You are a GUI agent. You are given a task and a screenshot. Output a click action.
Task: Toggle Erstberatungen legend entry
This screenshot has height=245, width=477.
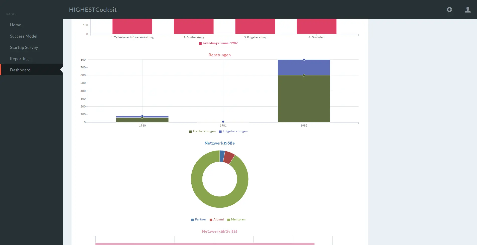pos(202,131)
